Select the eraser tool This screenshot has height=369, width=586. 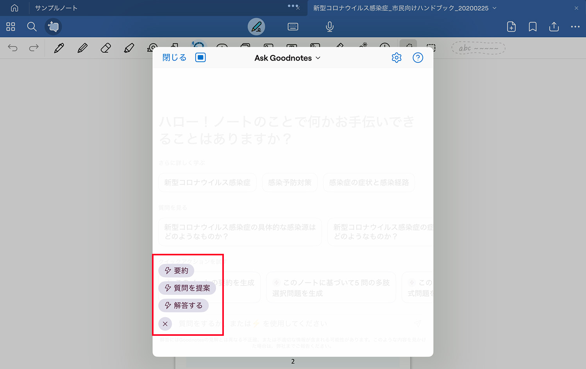point(105,48)
